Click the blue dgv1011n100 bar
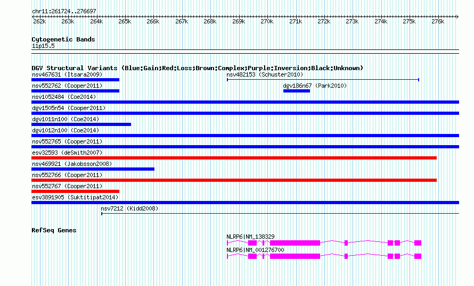 [81, 124]
